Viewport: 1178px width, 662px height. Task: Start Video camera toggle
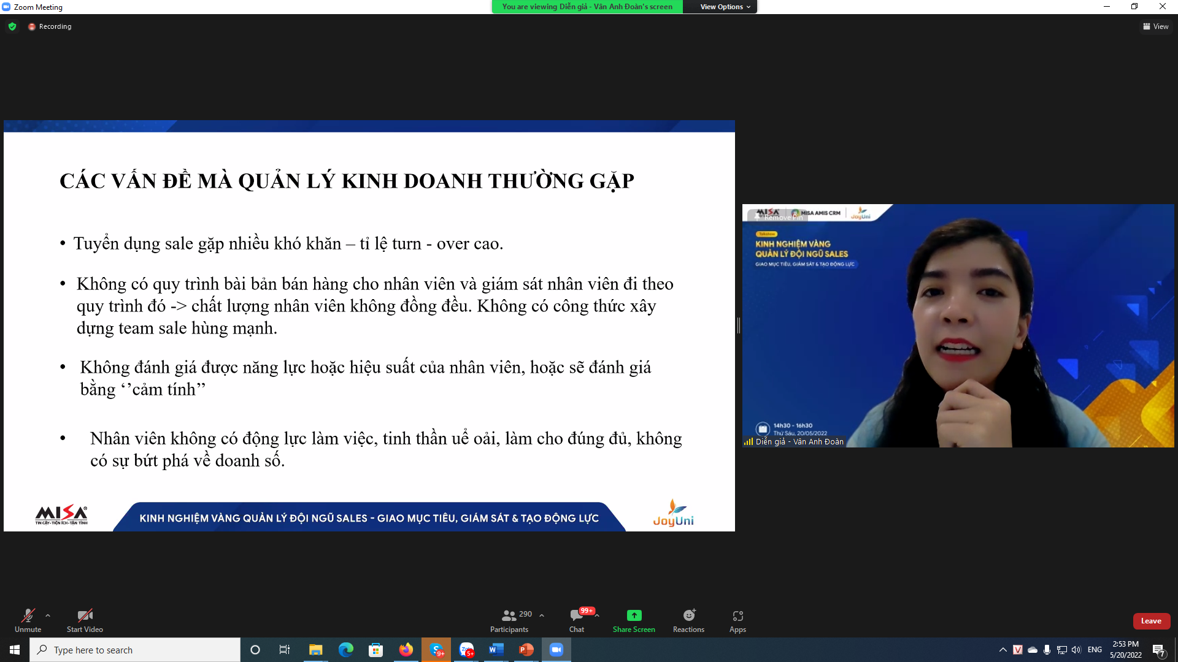coord(85,615)
